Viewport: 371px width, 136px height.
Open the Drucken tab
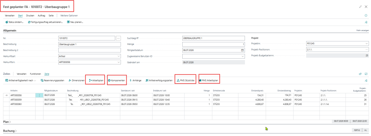coord(30,16)
